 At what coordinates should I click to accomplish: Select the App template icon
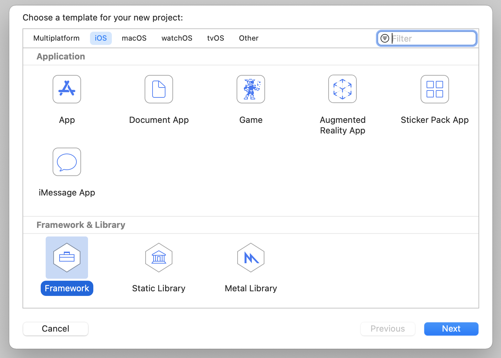(67, 89)
